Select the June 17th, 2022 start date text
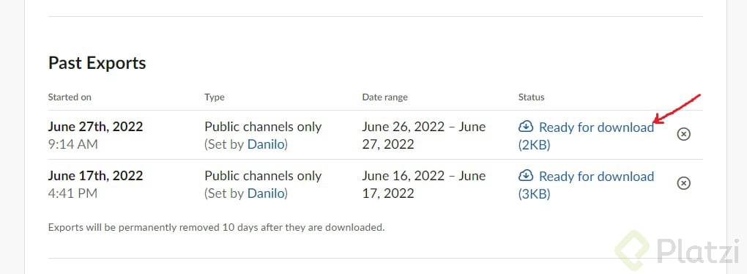Screen dimensions: 747x274 (95, 176)
